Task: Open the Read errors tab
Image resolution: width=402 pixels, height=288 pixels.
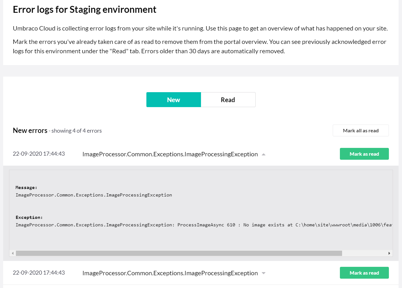Action: [x=228, y=100]
